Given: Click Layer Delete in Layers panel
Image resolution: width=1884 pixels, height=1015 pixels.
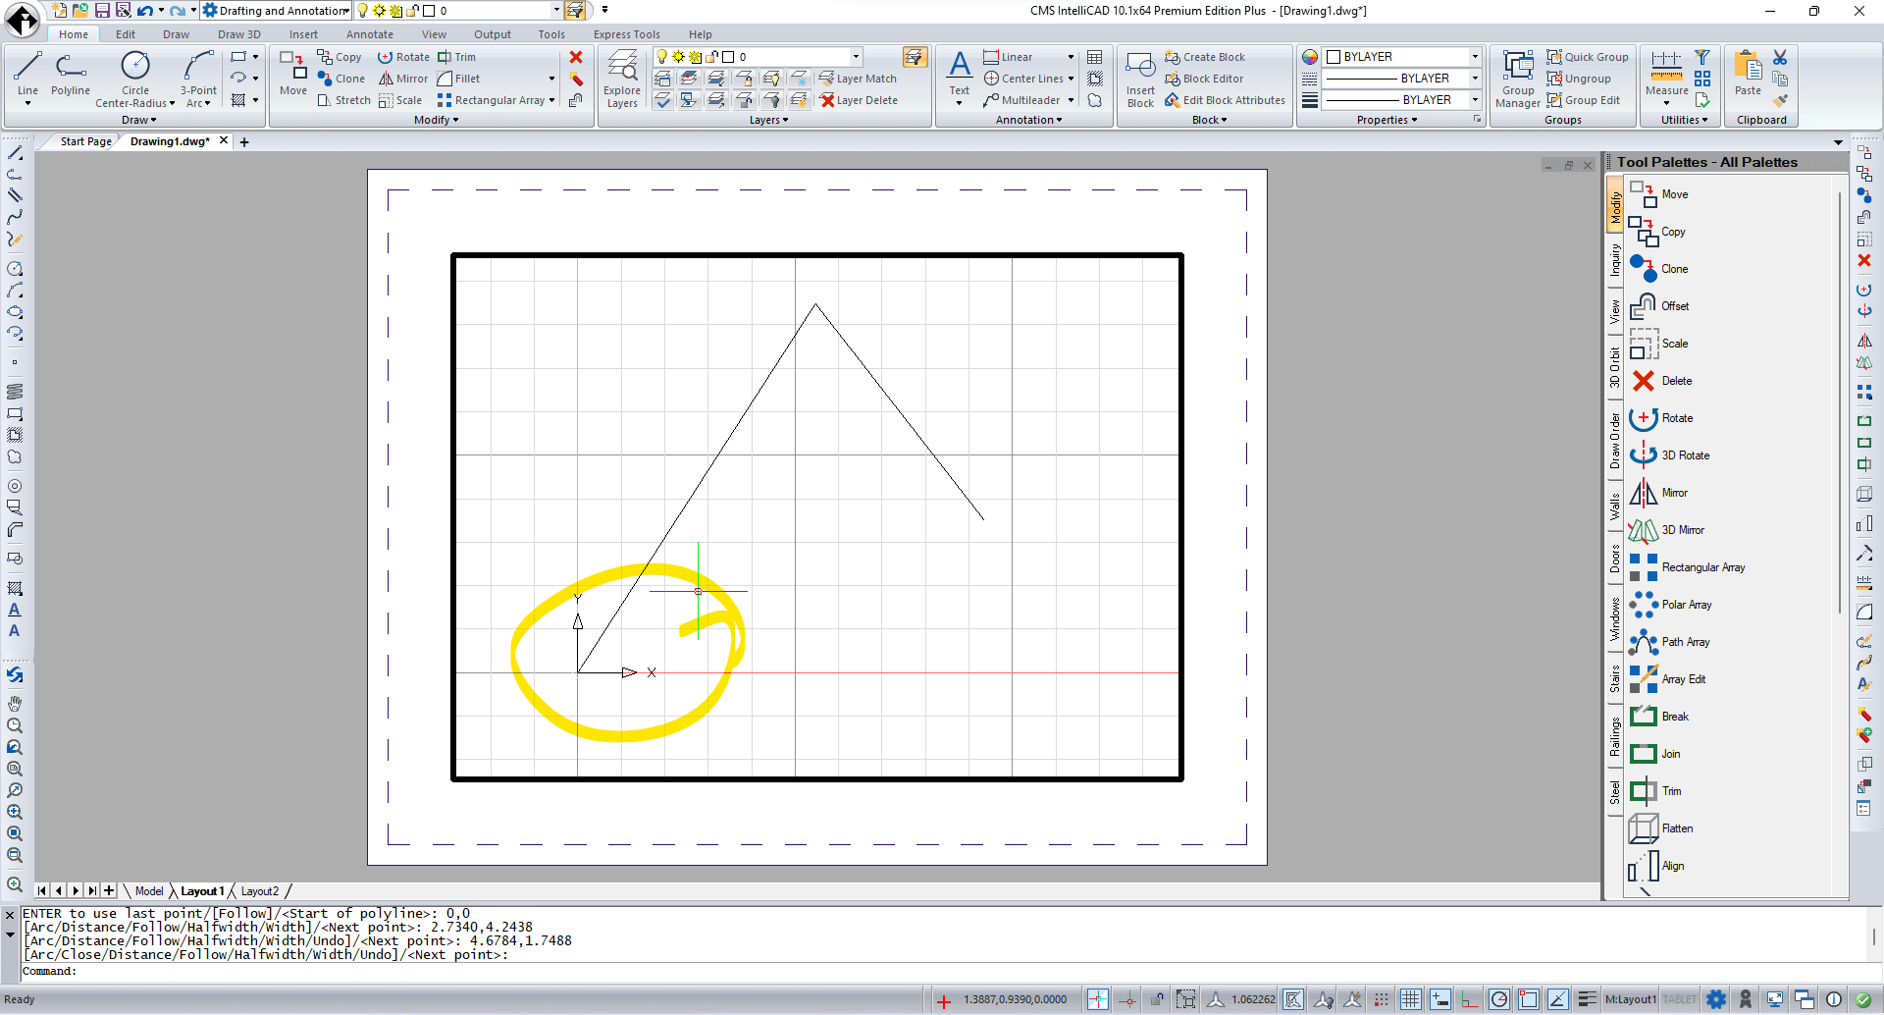Looking at the screenshot, I should 859,100.
